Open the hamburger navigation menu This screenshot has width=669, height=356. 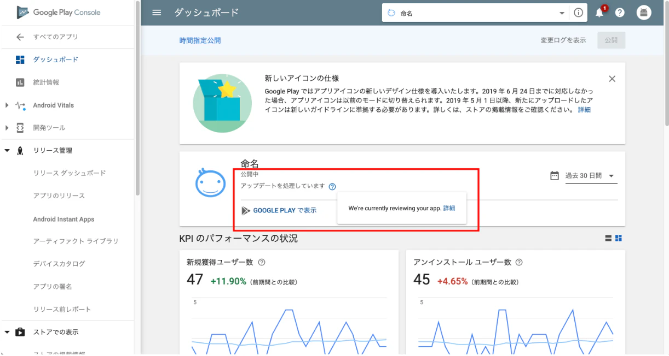coord(157,13)
